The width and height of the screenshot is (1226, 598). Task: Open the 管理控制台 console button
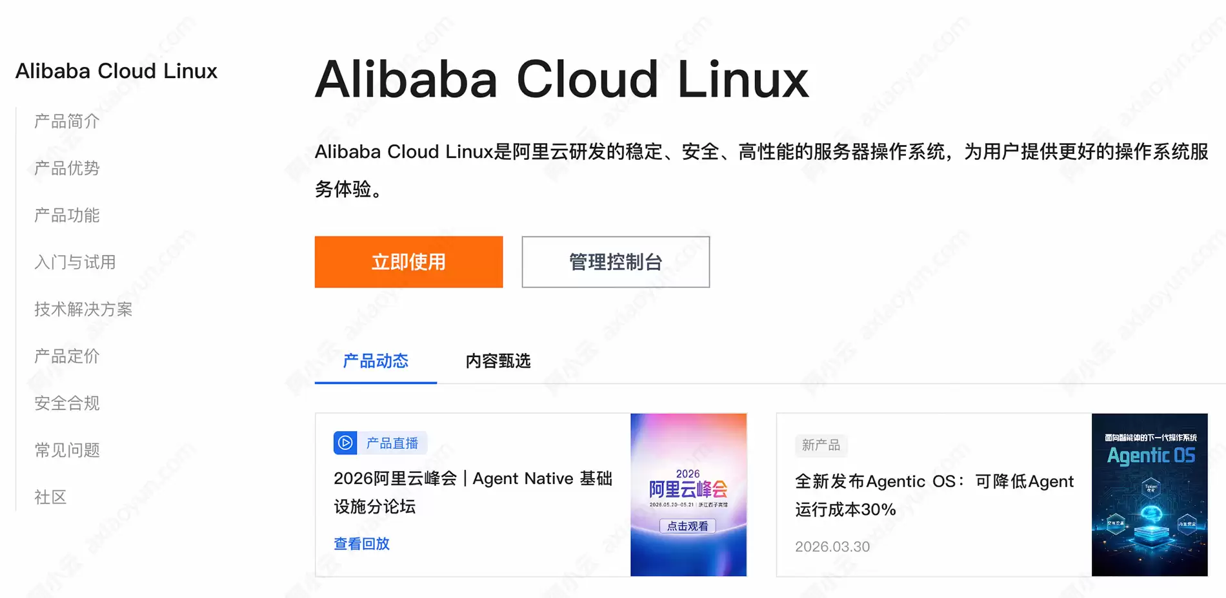pos(616,262)
